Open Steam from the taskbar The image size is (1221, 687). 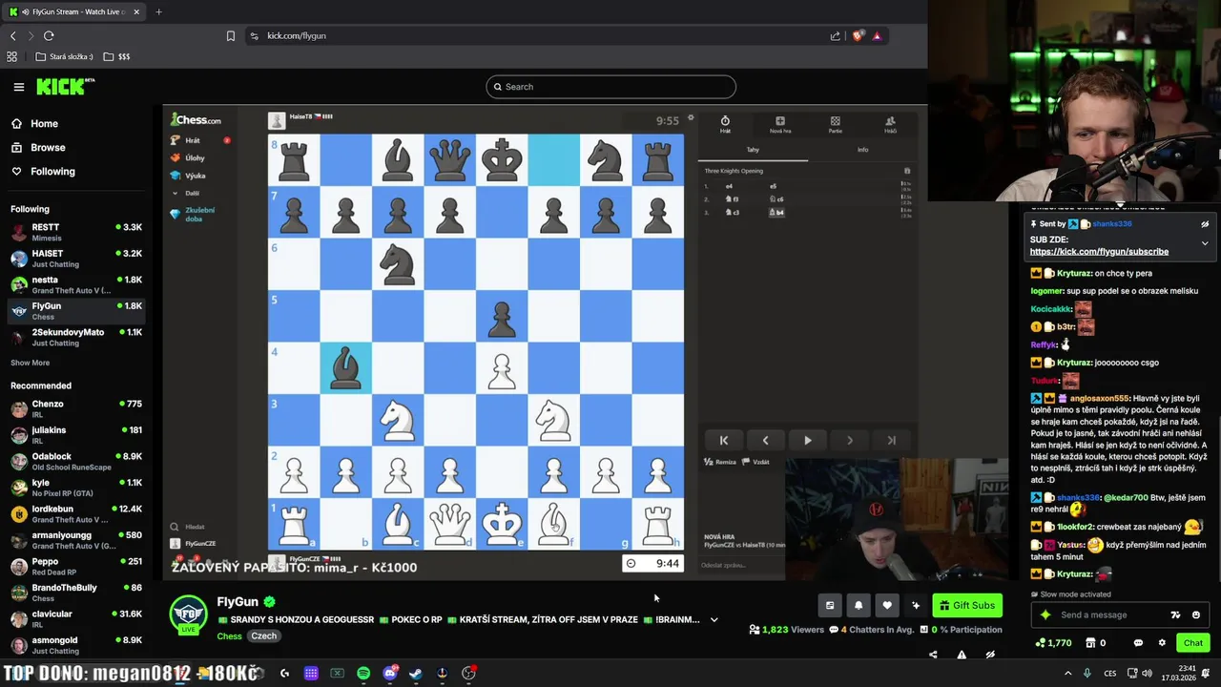click(x=416, y=674)
